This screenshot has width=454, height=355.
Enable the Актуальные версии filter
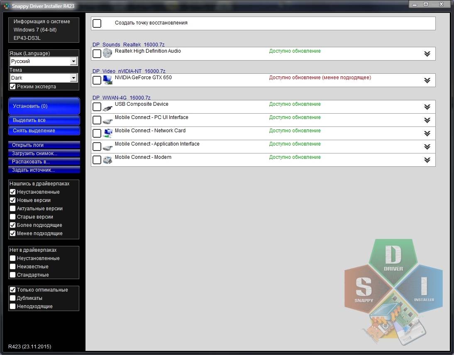coord(12,208)
